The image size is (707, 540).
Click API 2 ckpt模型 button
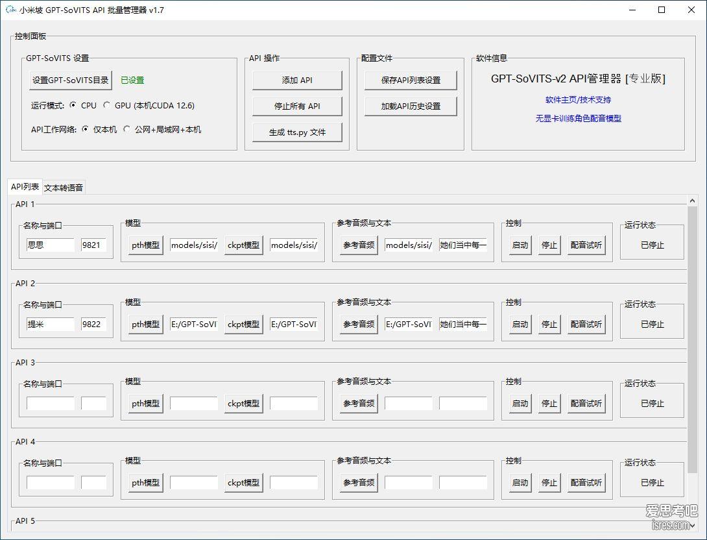pos(243,324)
